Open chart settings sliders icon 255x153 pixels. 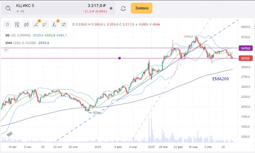(x=63, y=25)
